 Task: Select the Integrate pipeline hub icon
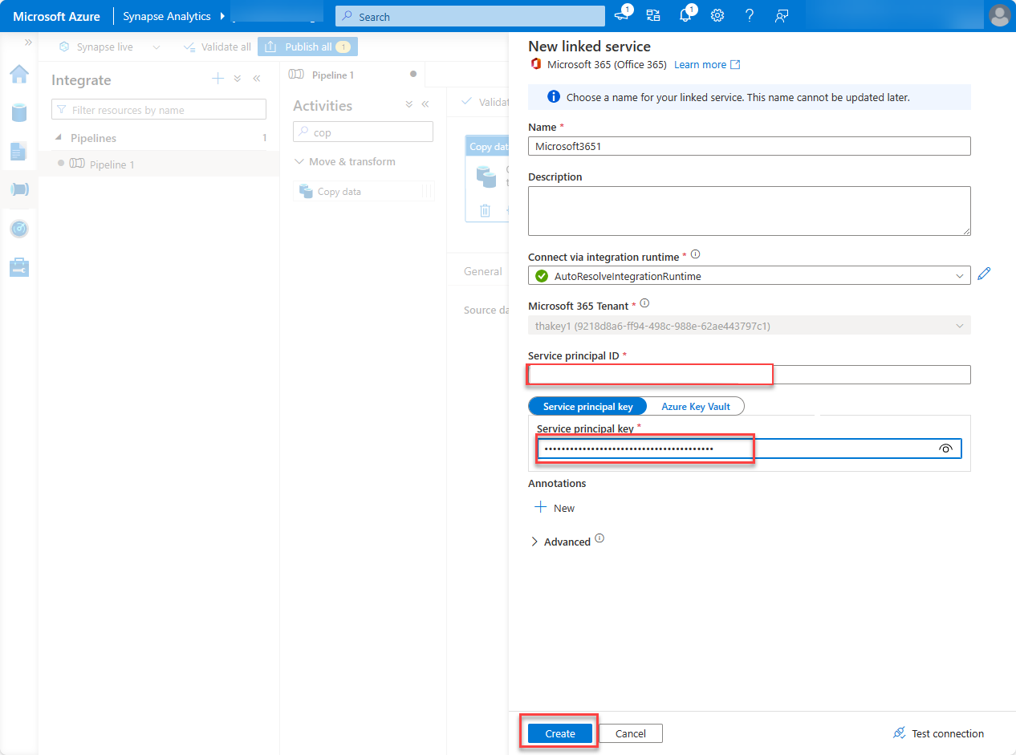[18, 189]
